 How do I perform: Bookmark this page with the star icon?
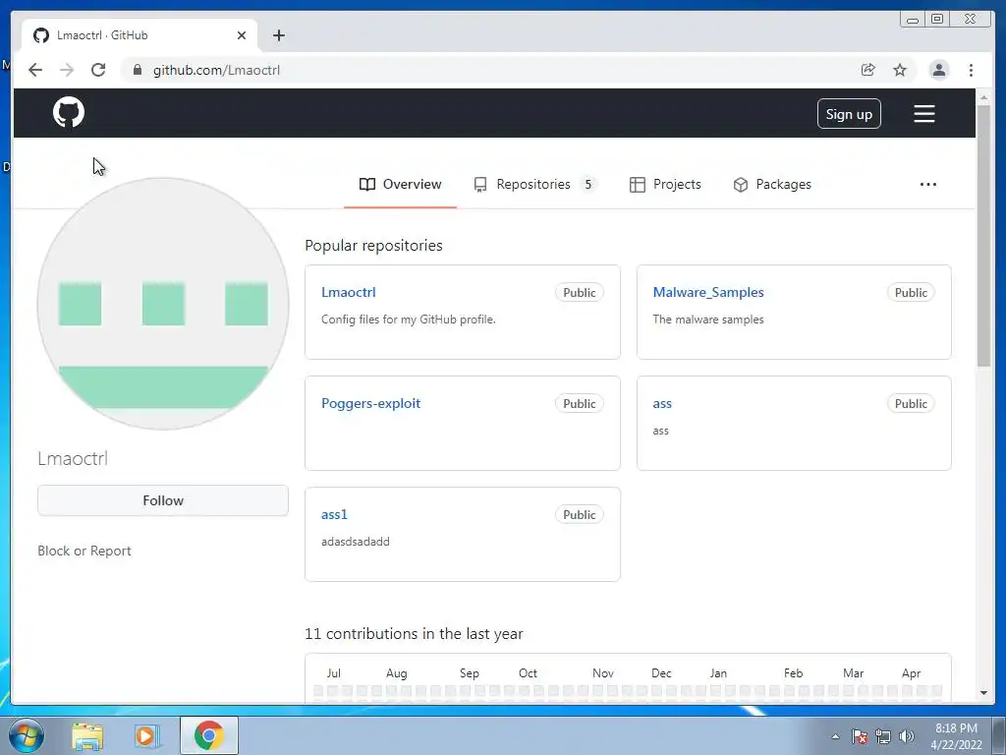point(900,70)
